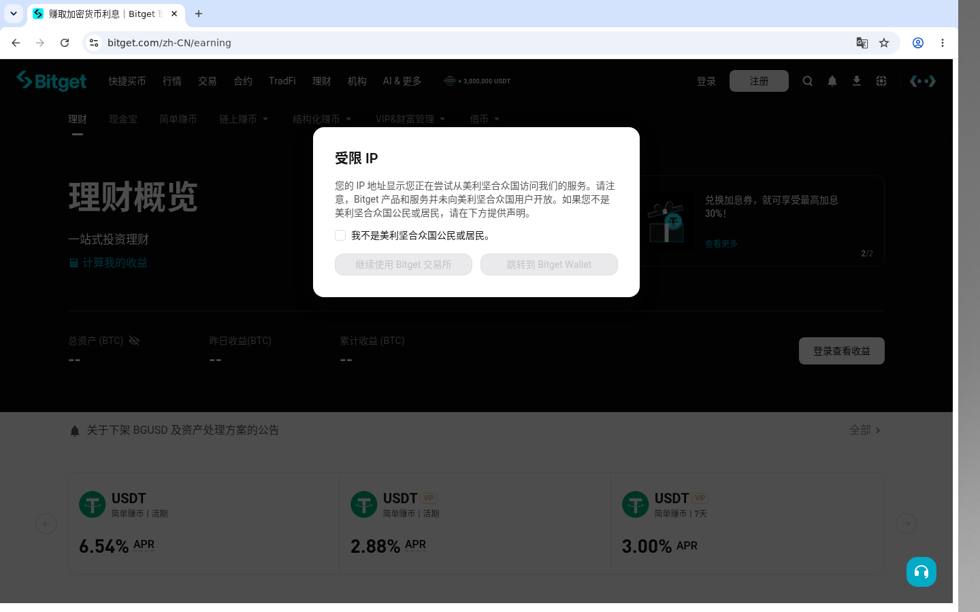This screenshot has width=980, height=612.
Task: Click the download app icon
Action: 857,81
